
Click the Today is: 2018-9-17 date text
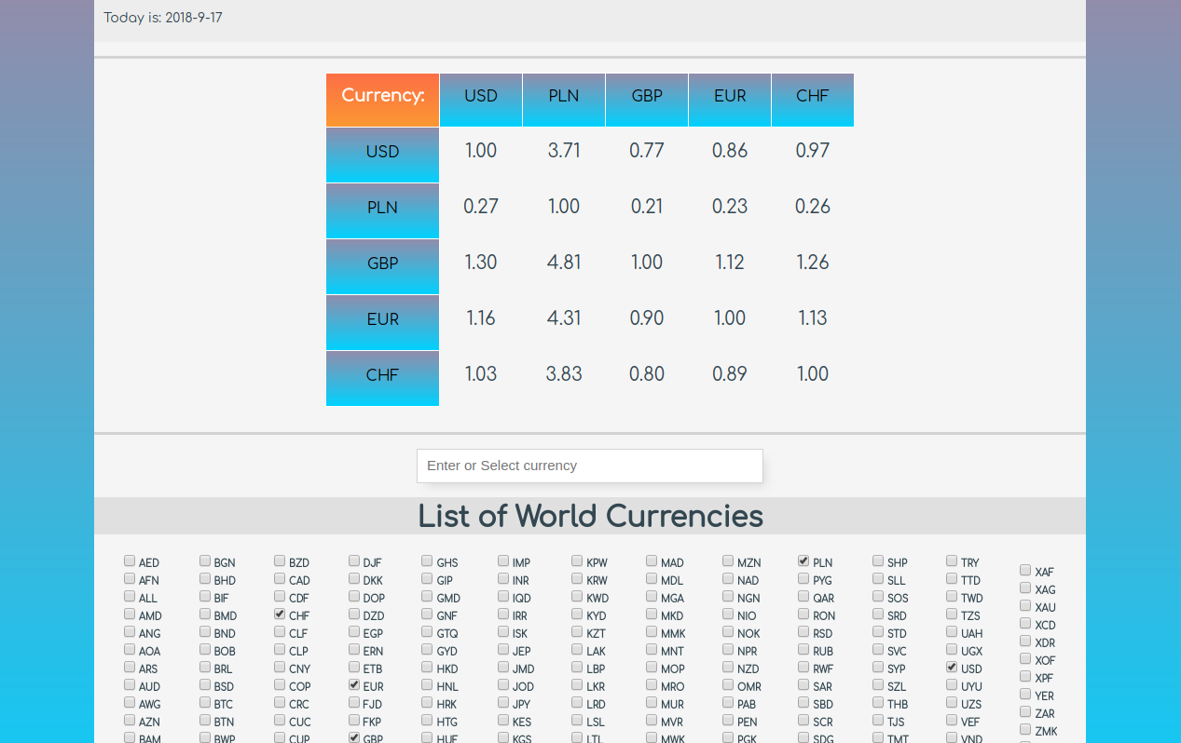pyautogui.click(x=163, y=18)
